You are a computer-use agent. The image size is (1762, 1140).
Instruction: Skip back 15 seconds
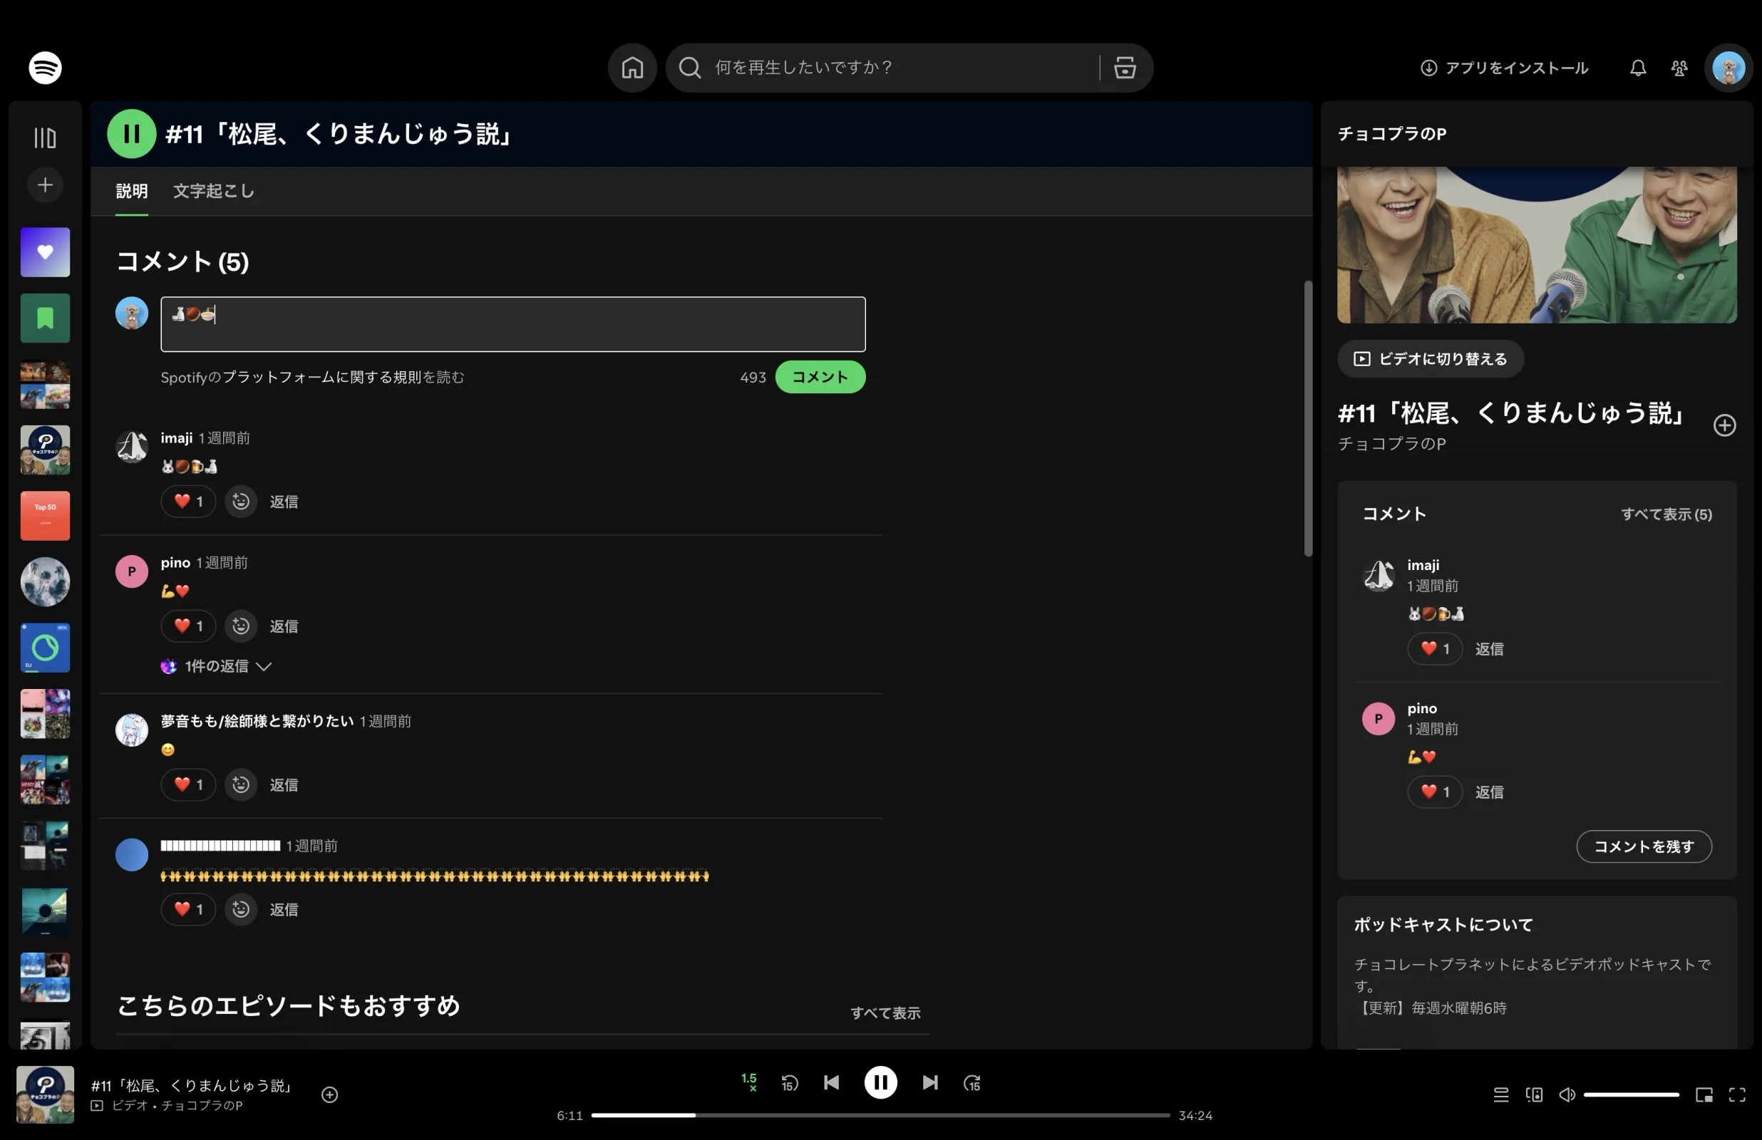point(789,1083)
